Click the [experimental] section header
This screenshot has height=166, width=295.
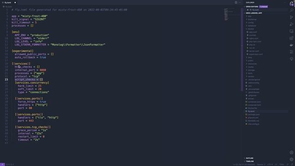point(23,51)
